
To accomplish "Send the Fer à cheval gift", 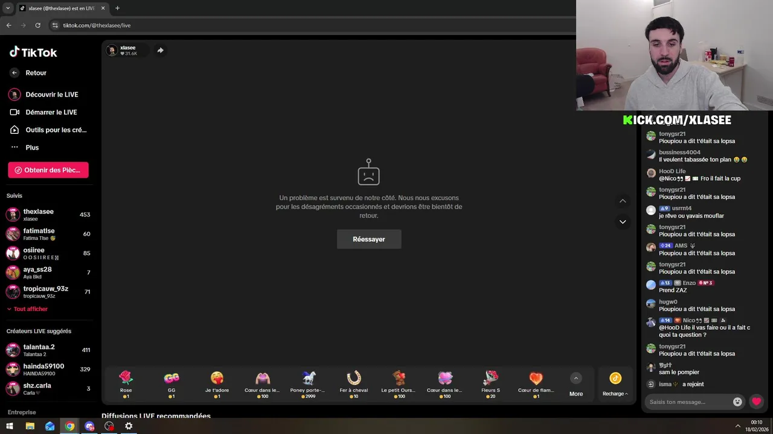I will (354, 384).
